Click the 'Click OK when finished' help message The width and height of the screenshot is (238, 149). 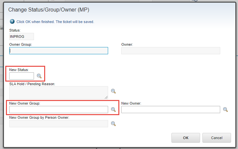[55, 22]
